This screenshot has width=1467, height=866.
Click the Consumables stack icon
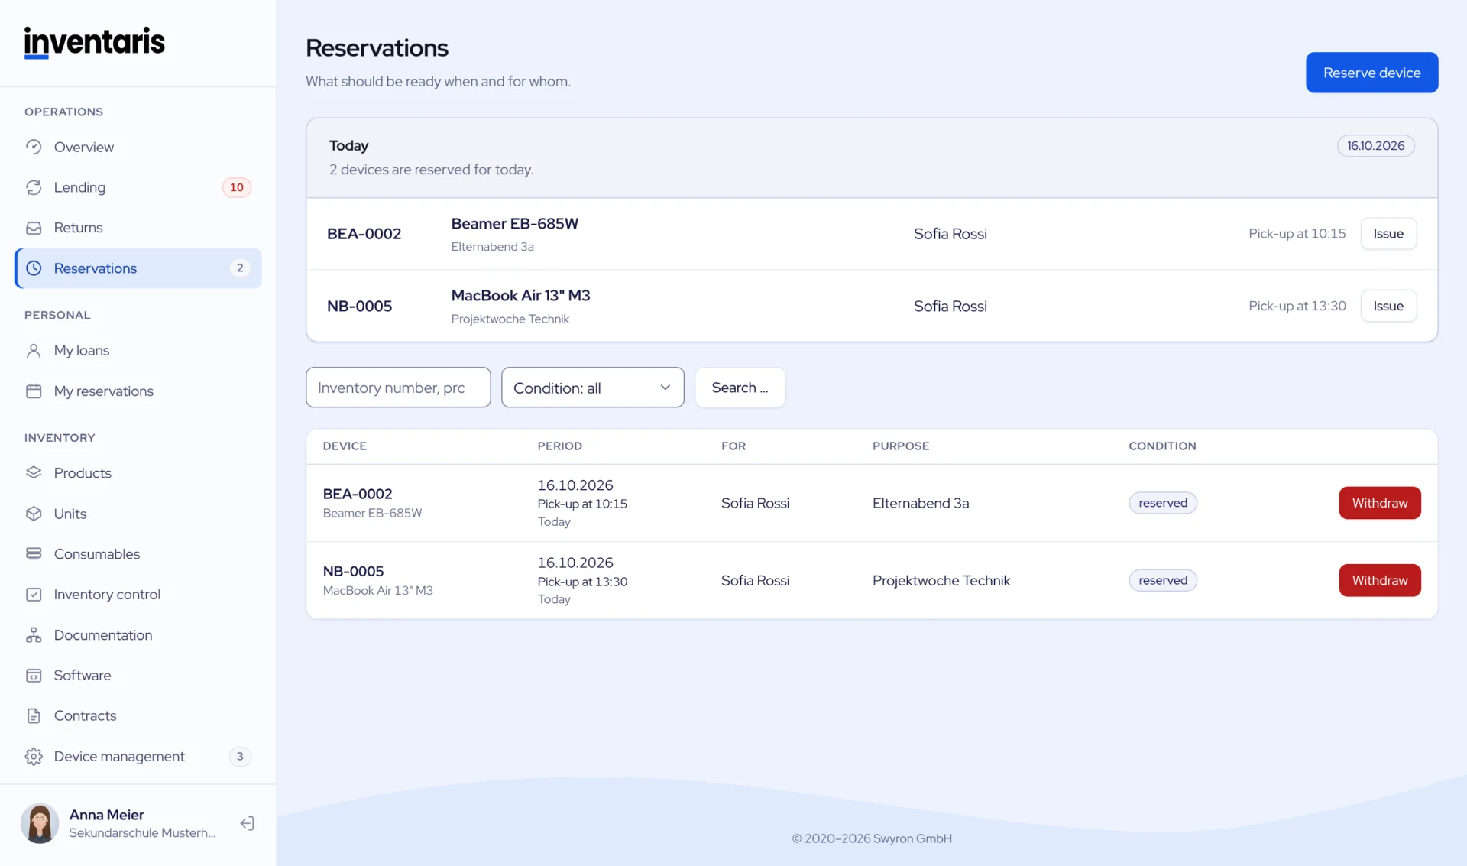(34, 553)
